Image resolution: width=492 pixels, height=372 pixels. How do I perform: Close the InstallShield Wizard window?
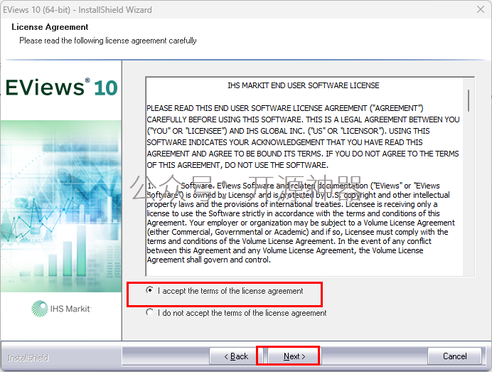pos(481,9)
